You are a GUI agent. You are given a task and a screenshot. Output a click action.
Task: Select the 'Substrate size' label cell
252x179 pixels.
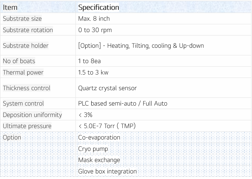pyautogui.click(x=22, y=19)
